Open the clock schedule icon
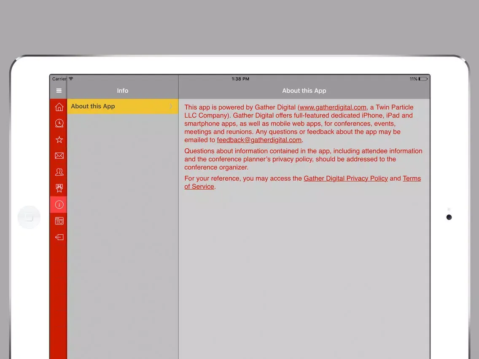The height and width of the screenshot is (359, 479). [x=59, y=123]
